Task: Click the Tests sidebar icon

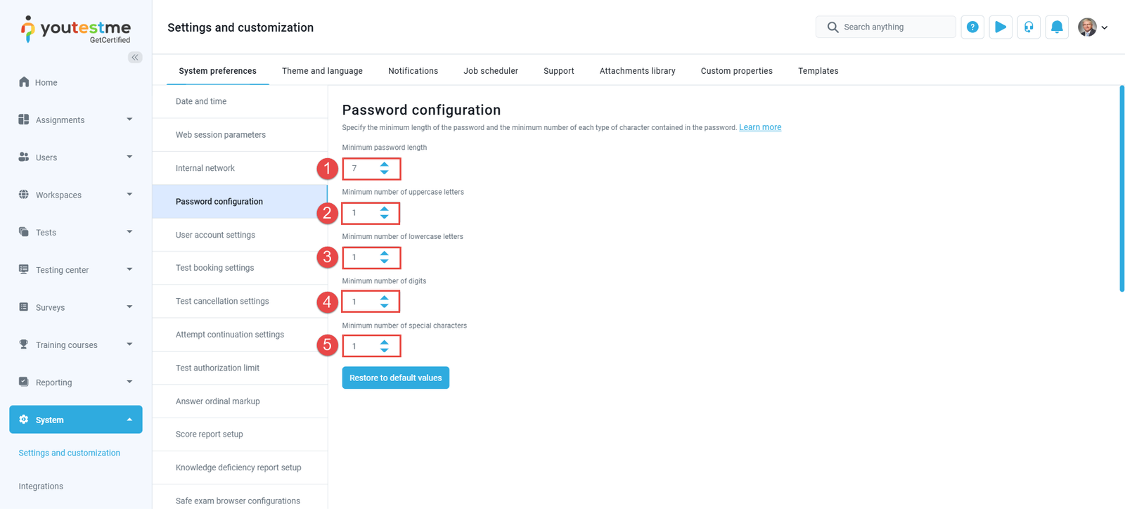Action: tap(24, 232)
